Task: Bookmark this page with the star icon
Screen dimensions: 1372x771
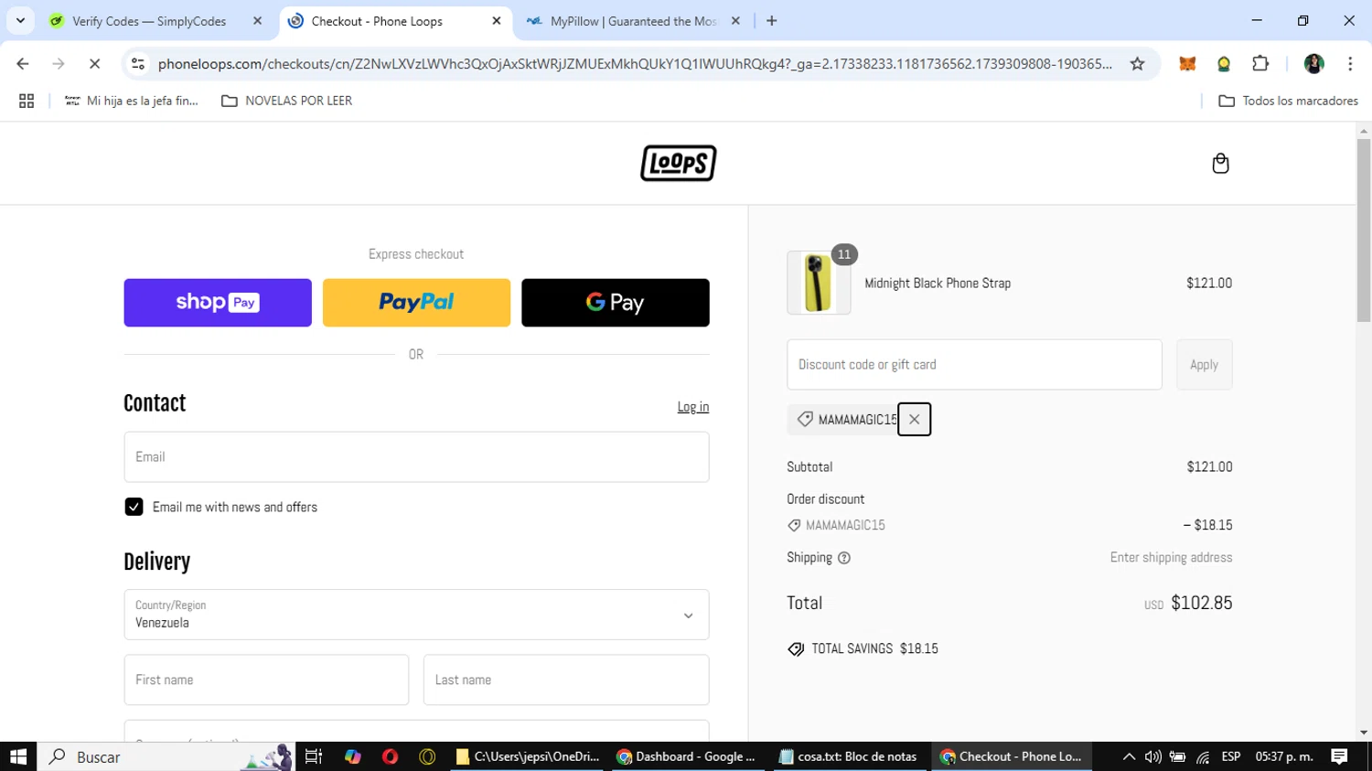Action: tap(1137, 64)
